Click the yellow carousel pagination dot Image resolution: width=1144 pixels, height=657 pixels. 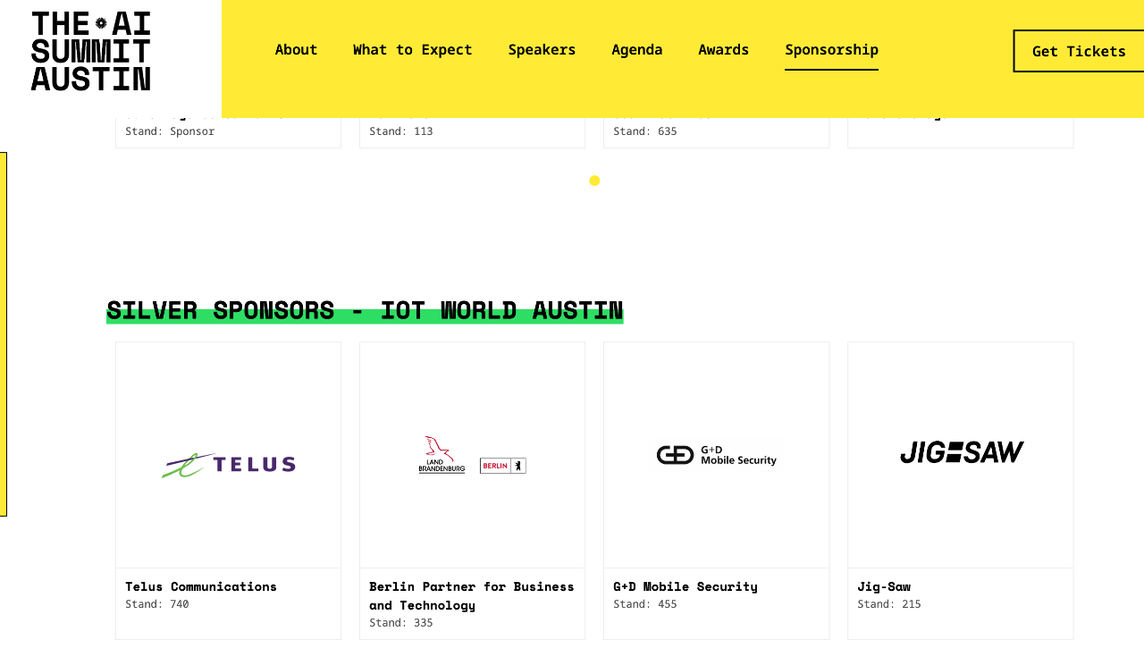(594, 181)
